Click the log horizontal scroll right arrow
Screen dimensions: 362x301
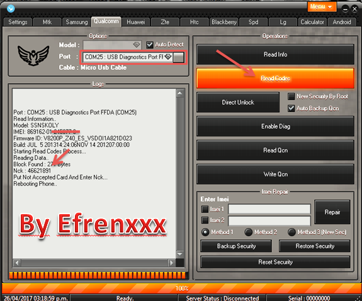[171, 263]
